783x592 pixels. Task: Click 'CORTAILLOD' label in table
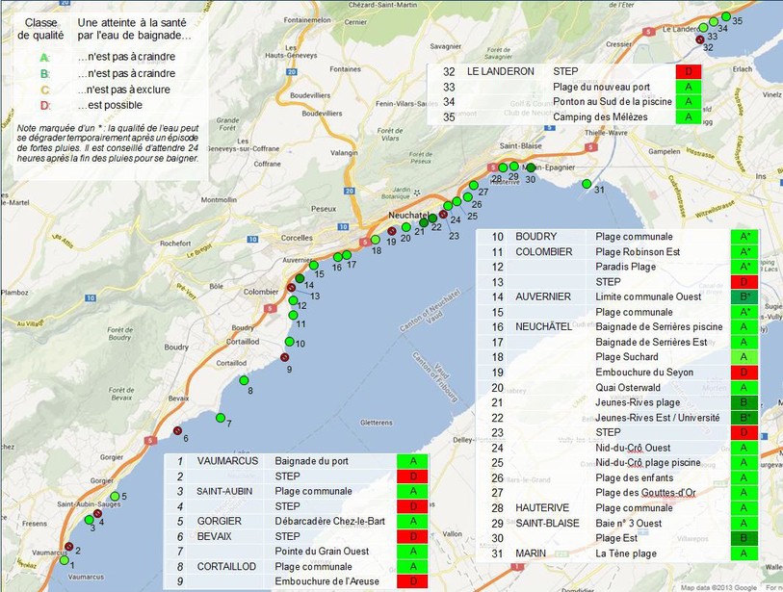[x=226, y=567]
